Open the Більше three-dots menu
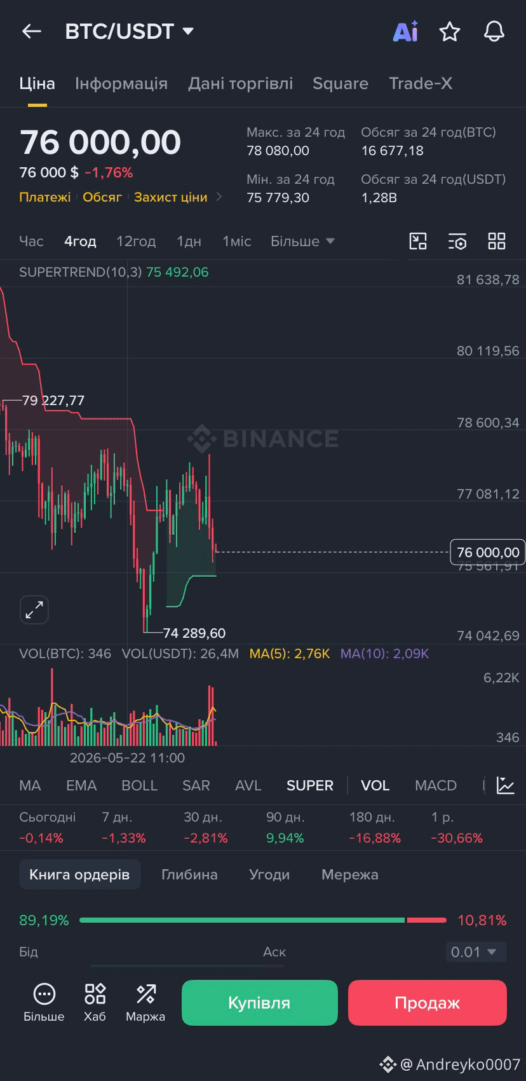The height and width of the screenshot is (1081, 526). click(44, 1002)
